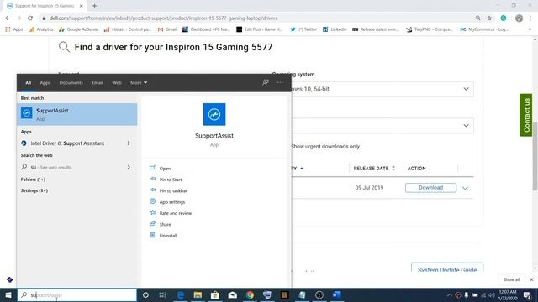Switch to the All search tab
The image size is (538, 302).
click(28, 82)
